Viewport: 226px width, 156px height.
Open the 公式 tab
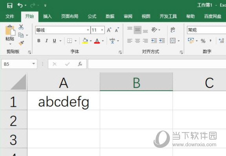coord(92,16)
